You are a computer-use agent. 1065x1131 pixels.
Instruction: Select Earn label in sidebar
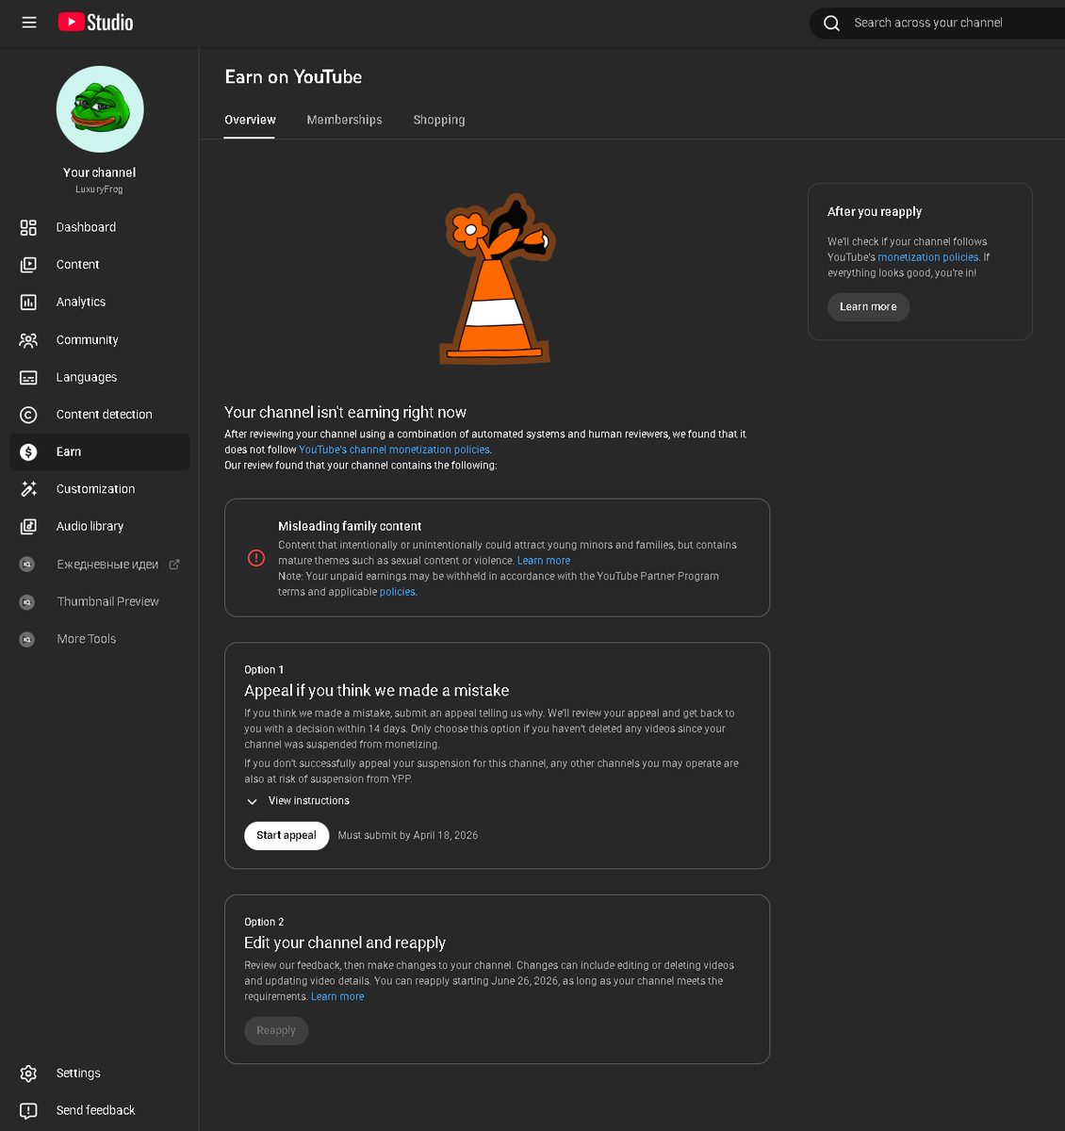click(x=69, y=451)
